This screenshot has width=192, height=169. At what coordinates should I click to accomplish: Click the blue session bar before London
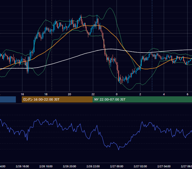click(8, 99)
